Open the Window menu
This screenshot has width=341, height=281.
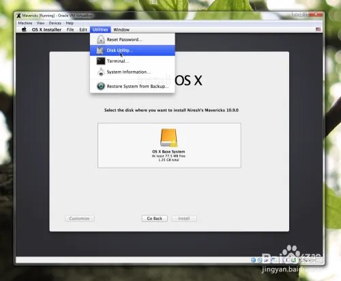point(121,29)
